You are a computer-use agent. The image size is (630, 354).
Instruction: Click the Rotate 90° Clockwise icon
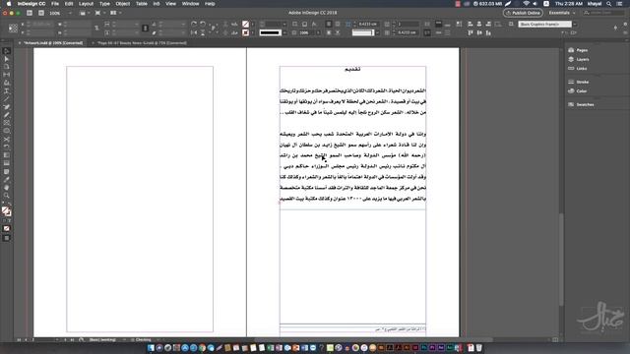(x=194, y=24)
